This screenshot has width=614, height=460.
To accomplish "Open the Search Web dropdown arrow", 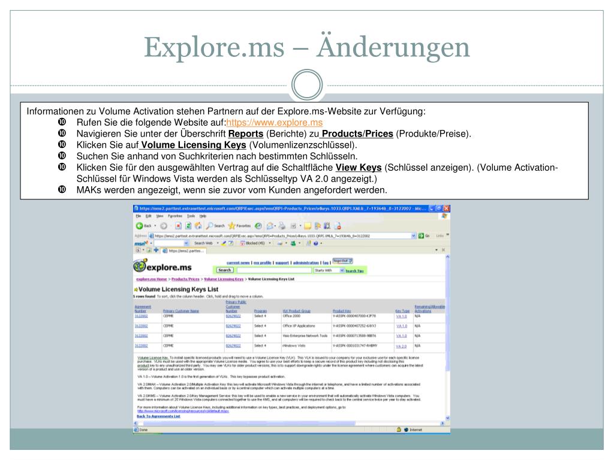I will point(218,243).
